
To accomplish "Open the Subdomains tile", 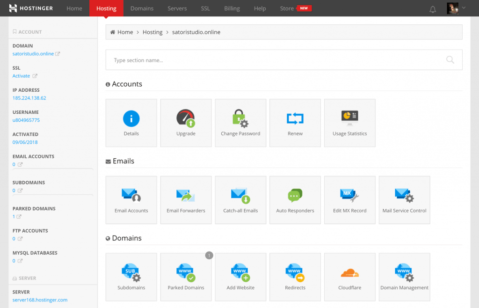I will (131, 277).
